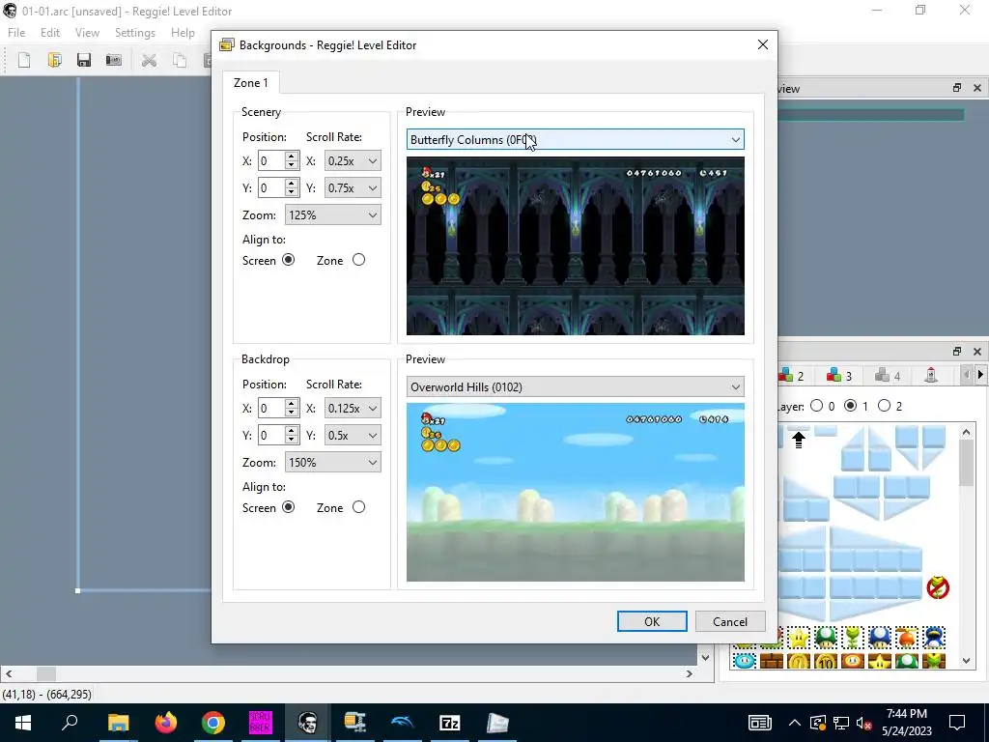989x742 pixels.
Task: Open Overworld Hills backdrop dropdown
Action: (576, 386)
